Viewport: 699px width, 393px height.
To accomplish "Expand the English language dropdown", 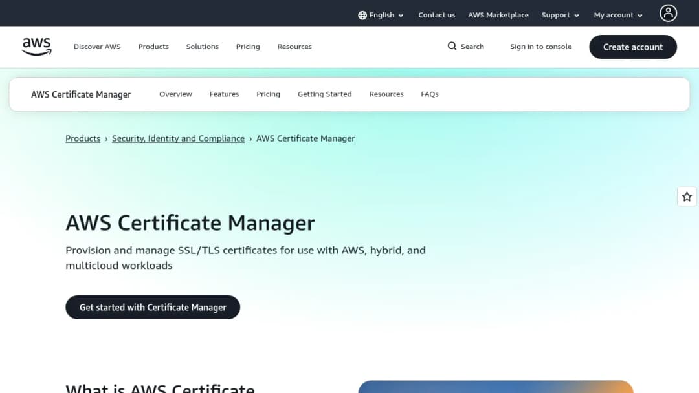I will [381, 15].
